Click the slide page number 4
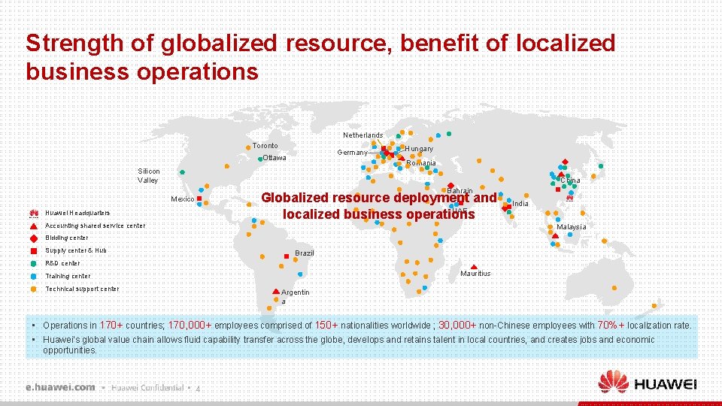722x406 pixels. coord(198,389)
